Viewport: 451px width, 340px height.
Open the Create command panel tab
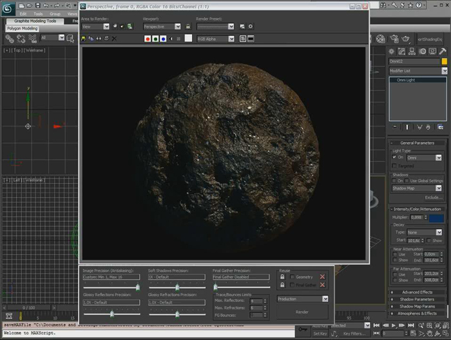[392, 52]
